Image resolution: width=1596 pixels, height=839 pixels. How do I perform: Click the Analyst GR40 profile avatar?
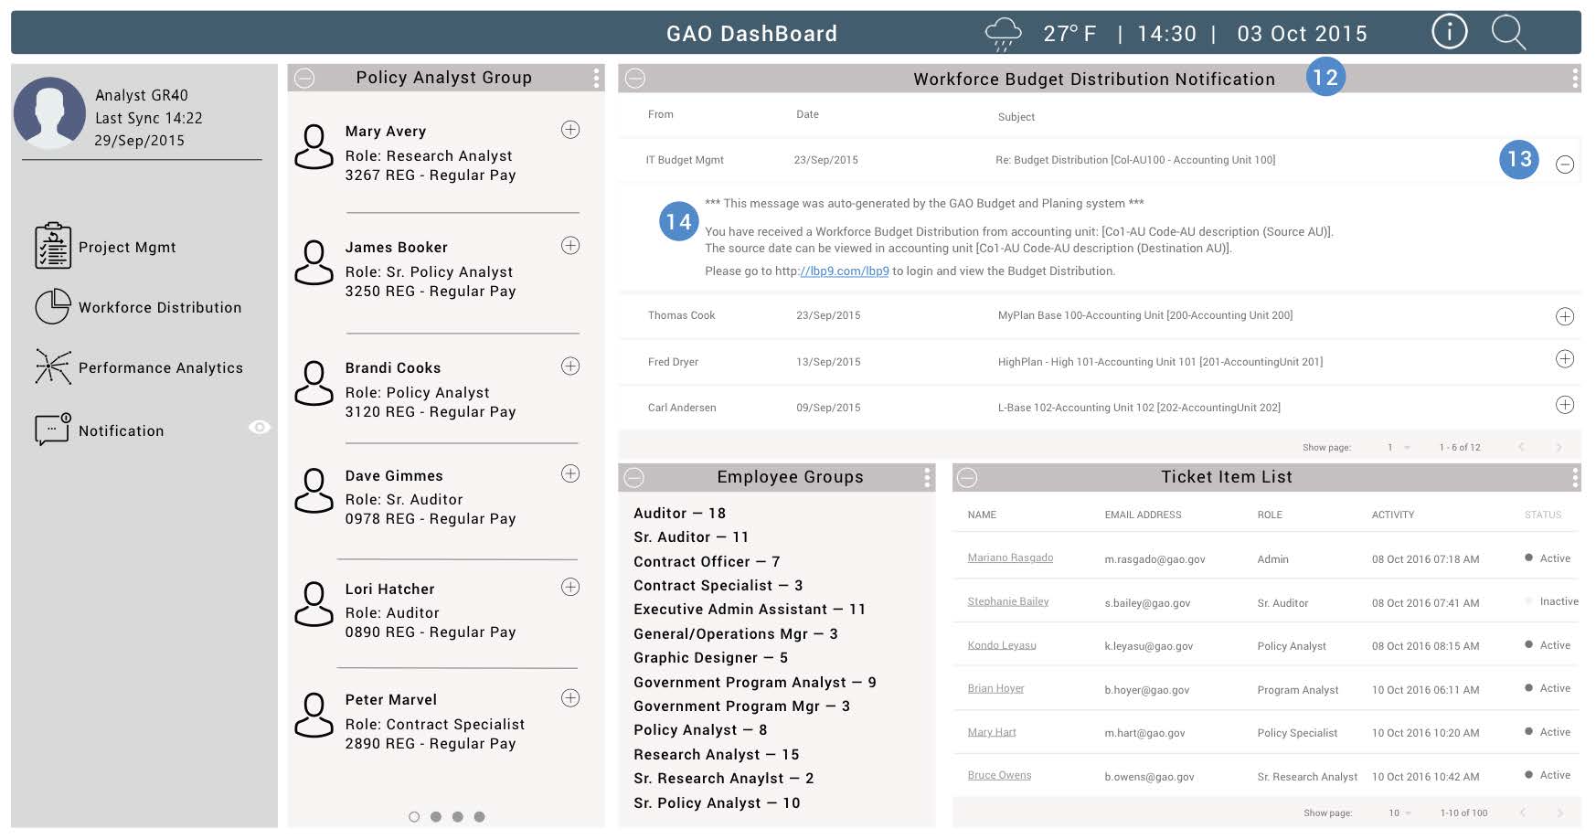[49, 113]
